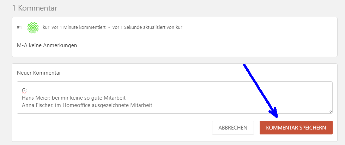Click the bullet separator between the timestamps
This screenshot has height=145, width=345.
click(109, 27)
